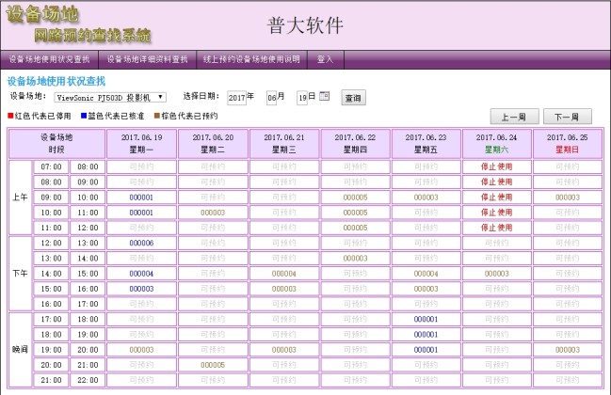Viewport: 611px width, 395px height.
Task: Click the blue legend square 已核准
Action: [x=84, y=116]
